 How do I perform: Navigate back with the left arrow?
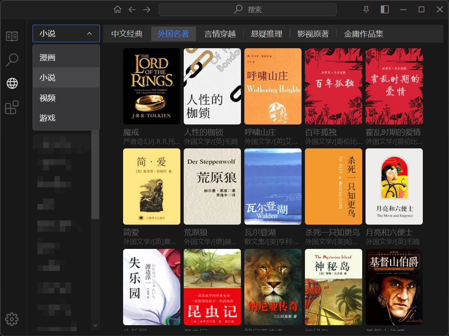132,10
